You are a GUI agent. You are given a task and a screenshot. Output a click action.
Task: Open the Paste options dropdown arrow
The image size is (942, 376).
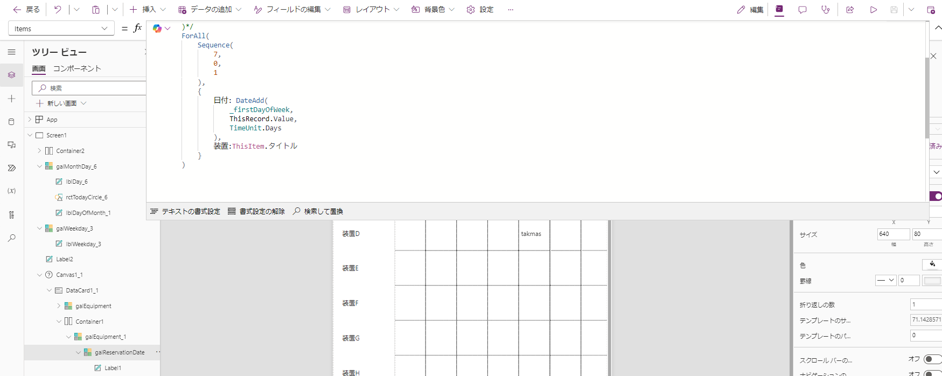click(115, 9)
